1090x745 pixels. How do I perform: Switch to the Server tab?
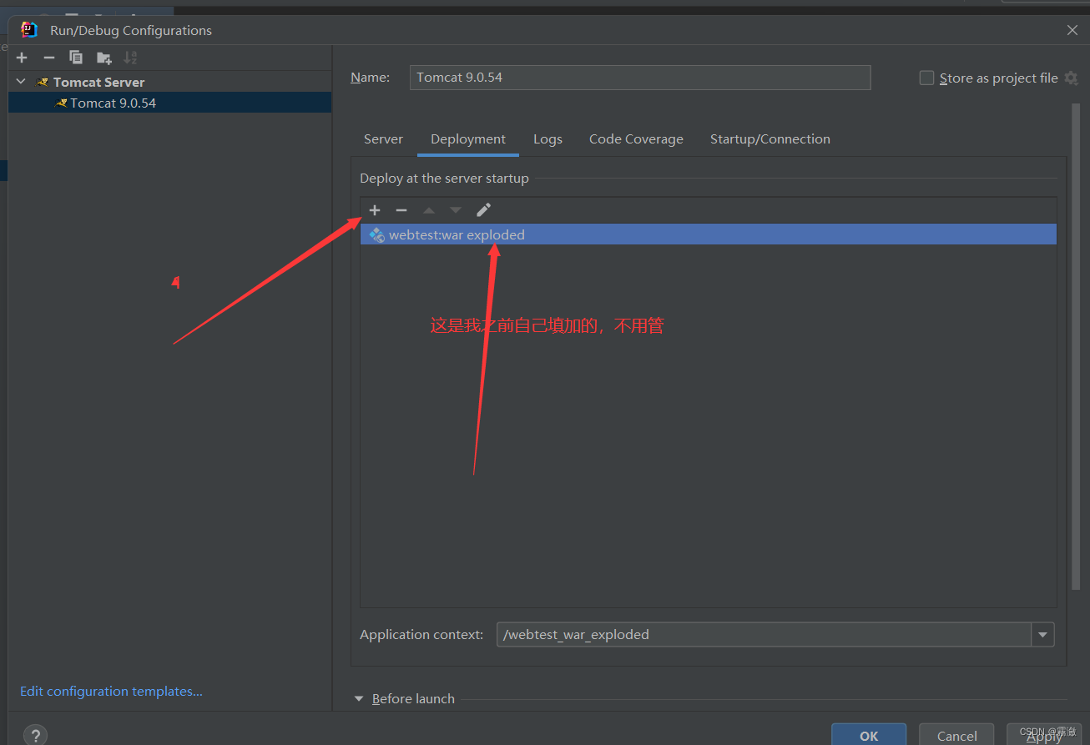pyautogui.click(x=383, y=139)
